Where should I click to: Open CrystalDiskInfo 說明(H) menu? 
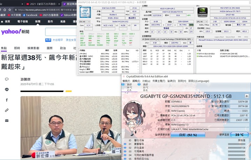[182, 81]
